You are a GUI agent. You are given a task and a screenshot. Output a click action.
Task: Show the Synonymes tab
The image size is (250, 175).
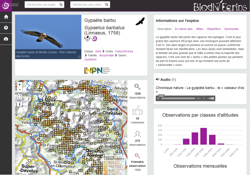tap(231, 29)
